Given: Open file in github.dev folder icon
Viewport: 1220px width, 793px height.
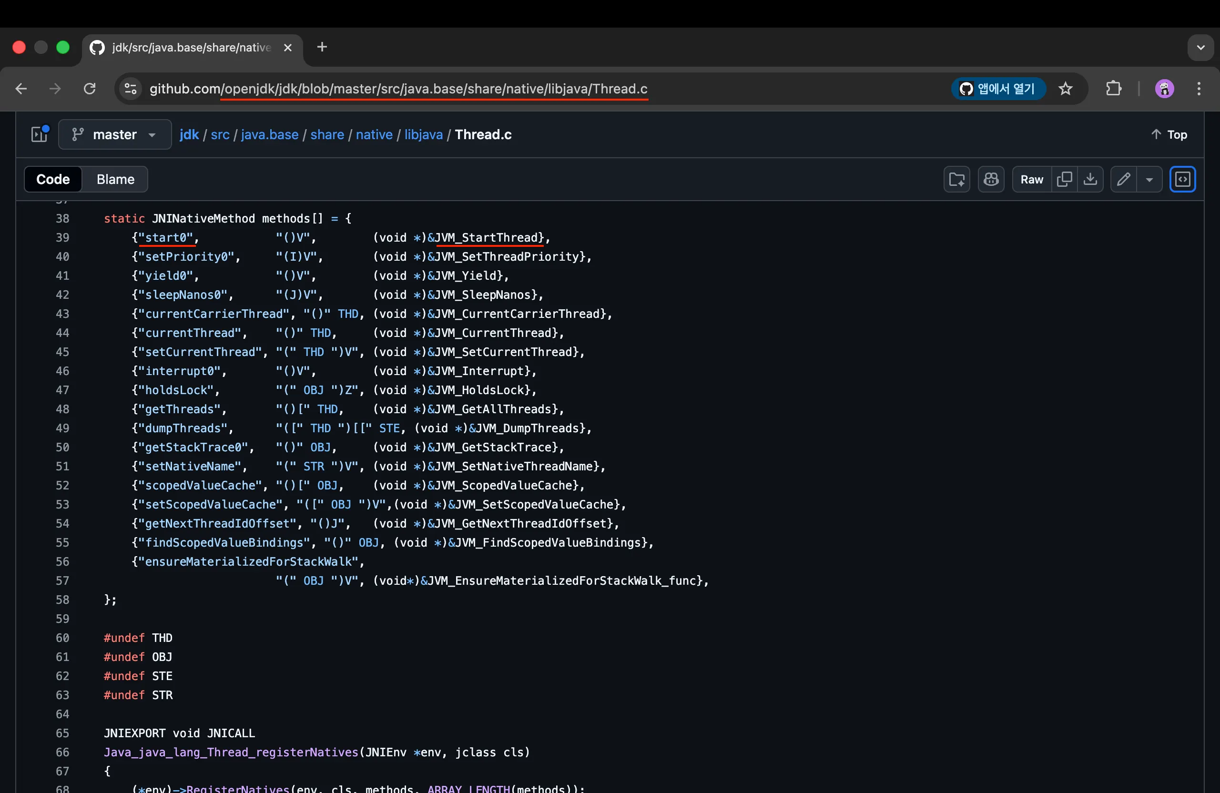Looking at the screenshot, I should [956, 179].
